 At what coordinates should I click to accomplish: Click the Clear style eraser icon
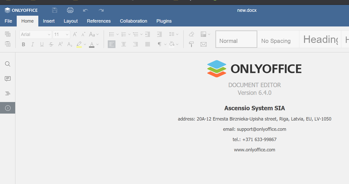[191, 34]
